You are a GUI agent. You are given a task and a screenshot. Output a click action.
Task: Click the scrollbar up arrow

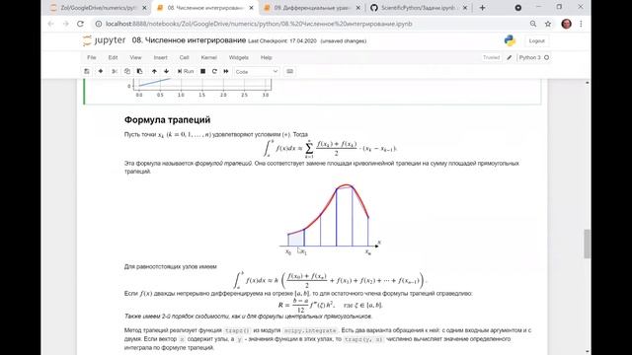[588, 83]
